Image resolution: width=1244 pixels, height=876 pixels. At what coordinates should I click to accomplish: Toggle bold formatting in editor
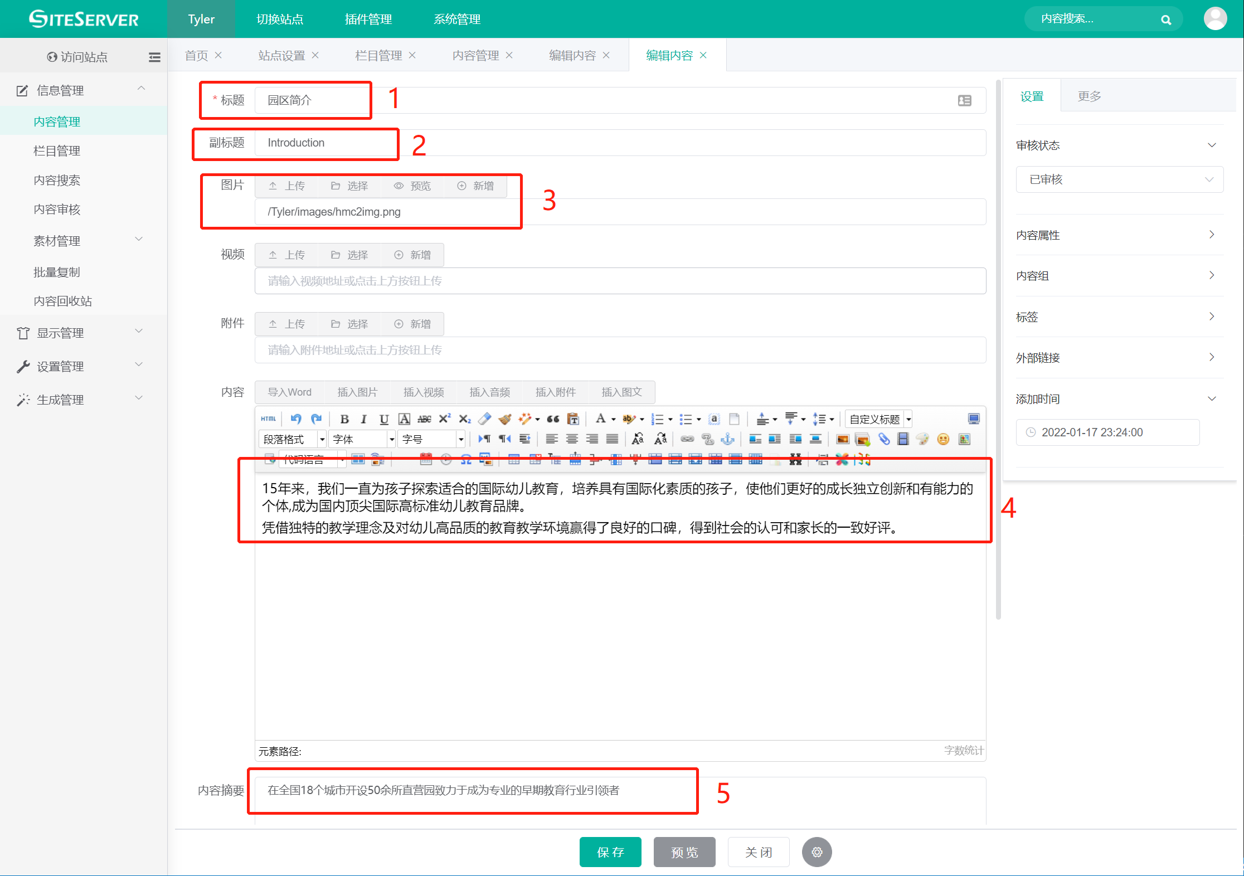(344, 419)
